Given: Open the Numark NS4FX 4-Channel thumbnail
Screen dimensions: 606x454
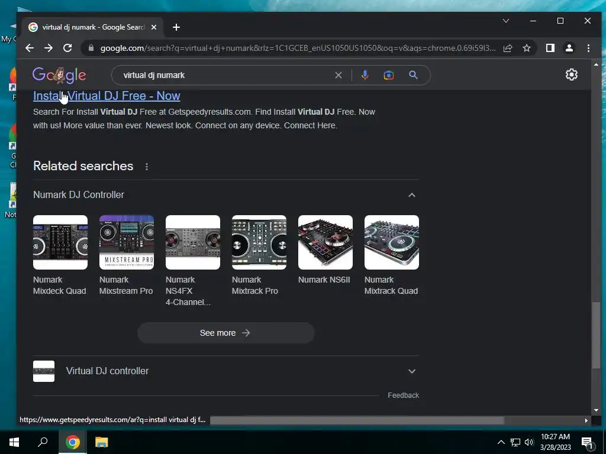Looking at the screenshot, I should point(193,242).
